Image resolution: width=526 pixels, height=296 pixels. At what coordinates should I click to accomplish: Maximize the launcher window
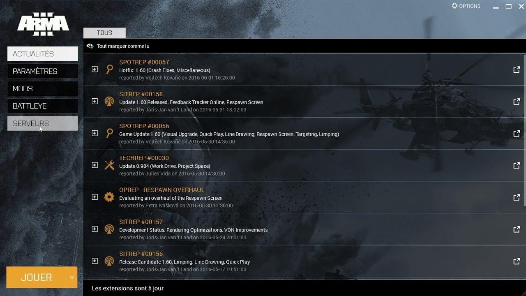click(x=508, y=6)
